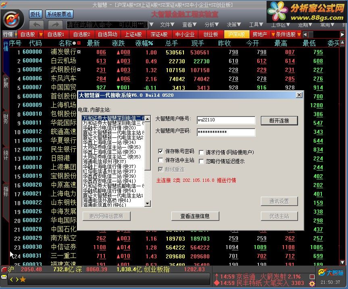This screenshot has width=348, height=289.
Task: Select 红塔电信温州主站 in server list
Action: tap(113, 171)
